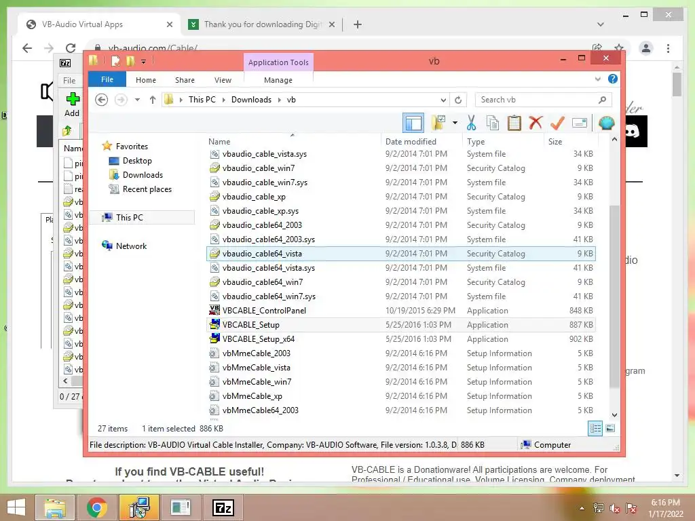
Task: Click the file list vertical scrollbar thumb
Action: 614,296
